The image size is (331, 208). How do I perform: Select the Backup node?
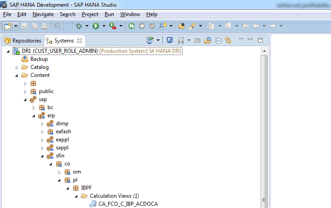pos(39,59)
